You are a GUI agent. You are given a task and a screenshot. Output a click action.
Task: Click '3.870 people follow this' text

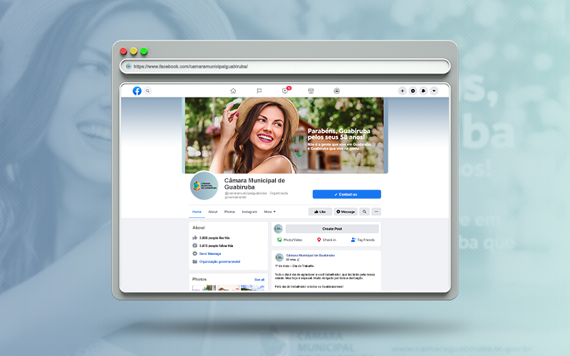pyautogui.click(x=217, y=246)
